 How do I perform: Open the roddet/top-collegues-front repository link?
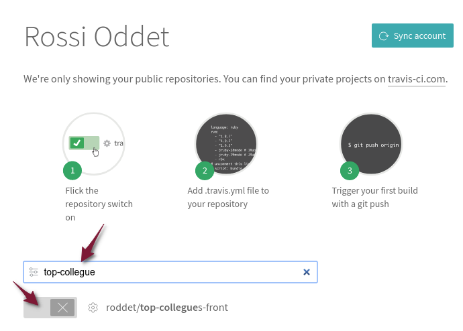(x=167, y=308)
